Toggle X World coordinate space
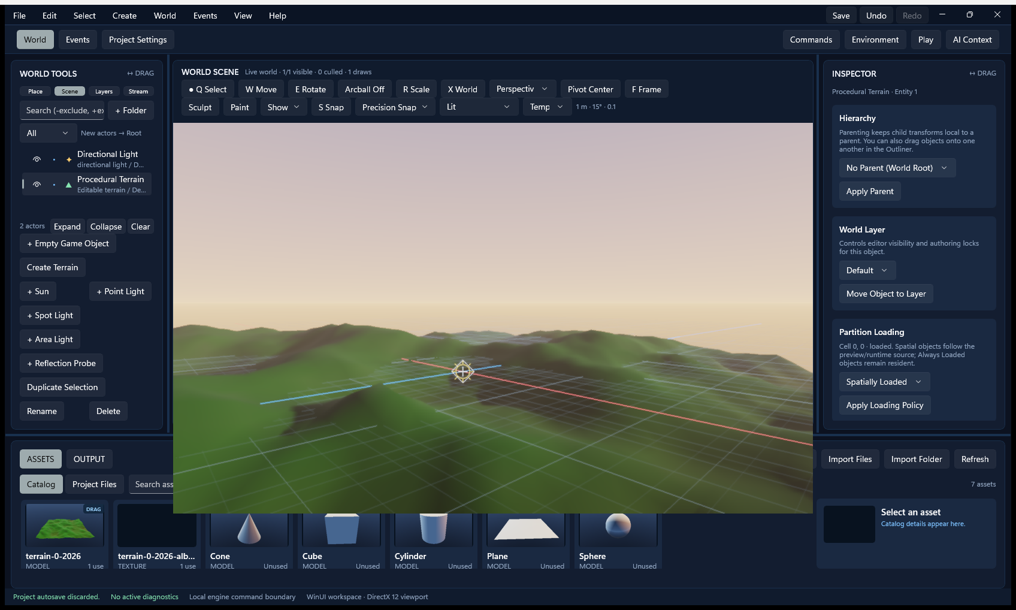Image resolution: width=1016 pixels, height=610 pixels. pyautogui.click(x=462, y=89)
